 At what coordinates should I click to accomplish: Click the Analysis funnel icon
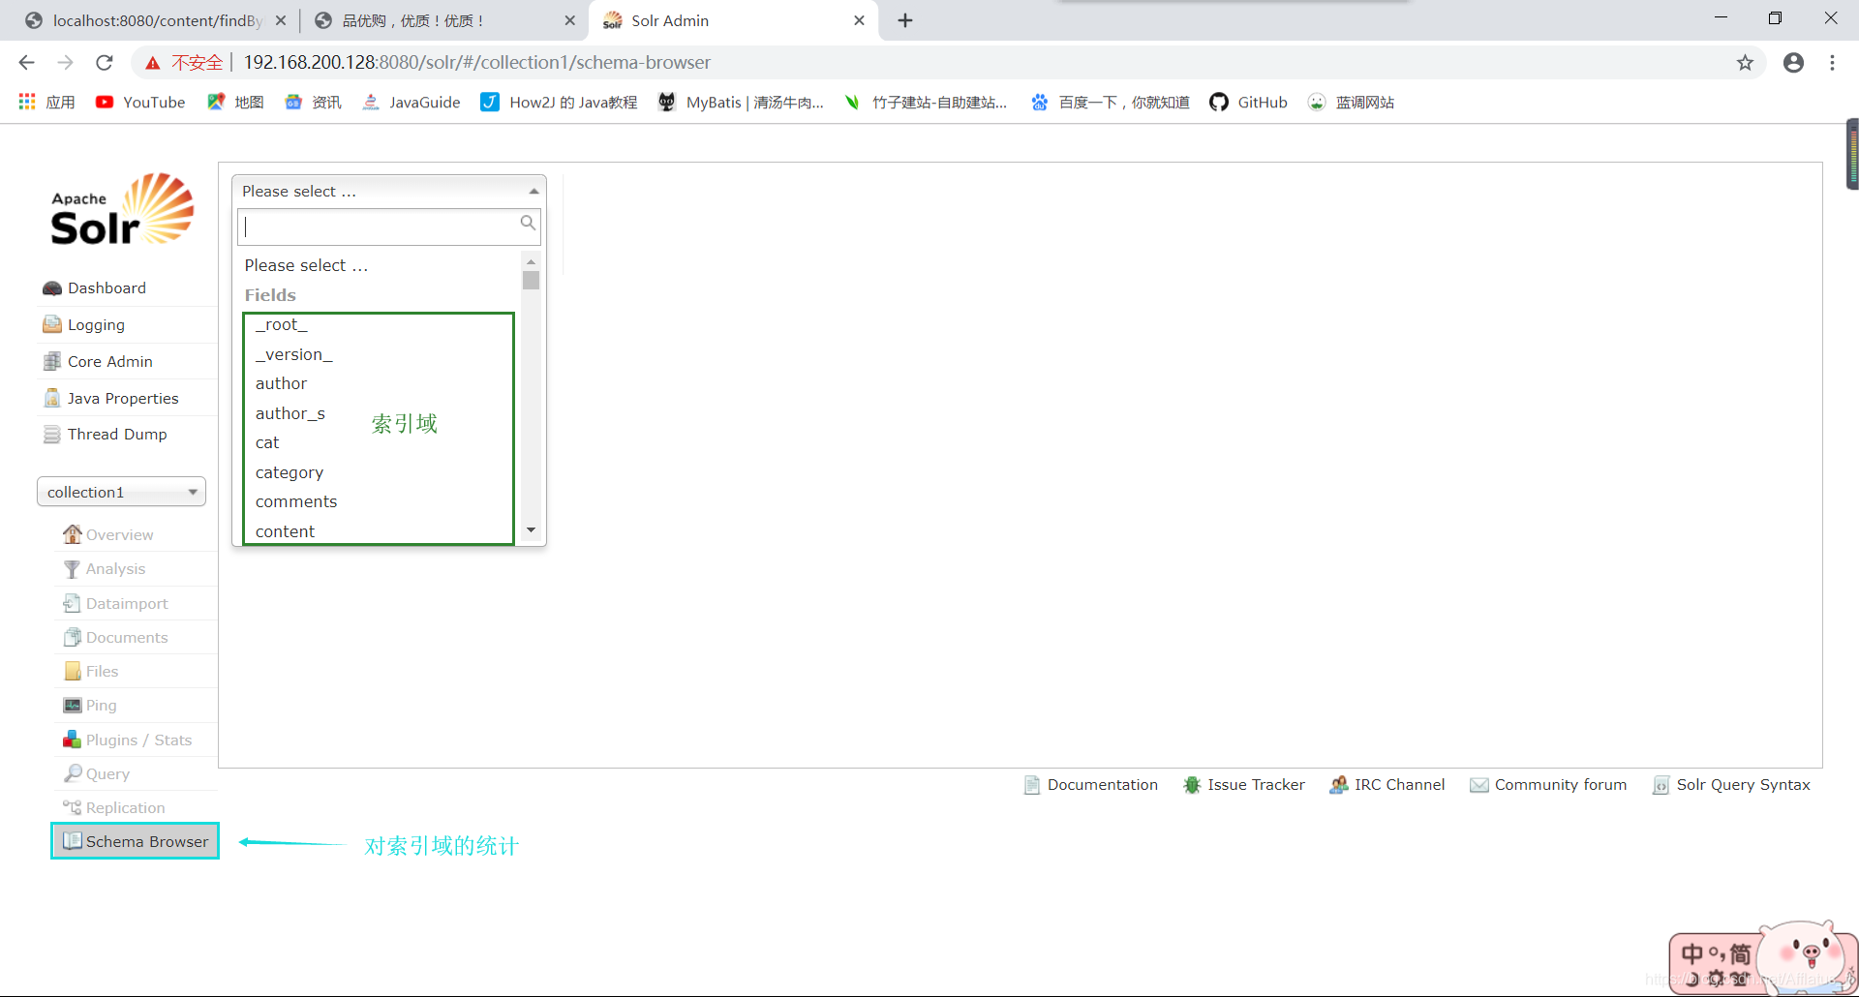73,569
